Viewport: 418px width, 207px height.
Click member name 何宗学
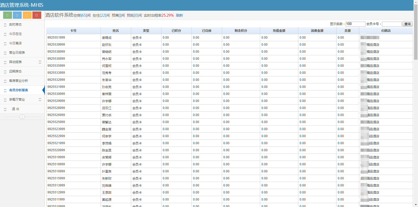(x=107, y=136)
